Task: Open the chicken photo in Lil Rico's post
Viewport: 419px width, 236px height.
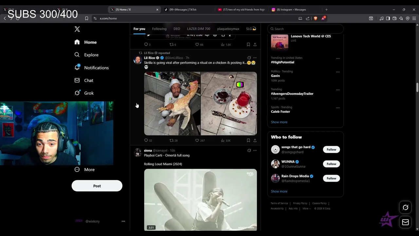Action: tap(172, 104)
